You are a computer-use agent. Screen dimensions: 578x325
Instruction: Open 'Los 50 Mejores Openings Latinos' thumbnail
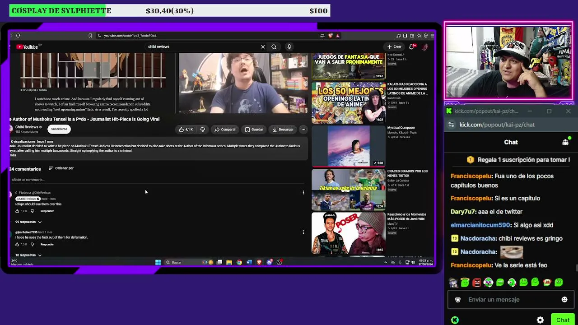click(x=349, y=102)
